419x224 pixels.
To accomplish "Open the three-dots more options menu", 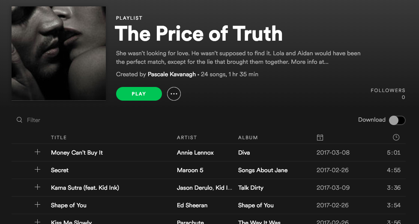I will coord(174,94).
